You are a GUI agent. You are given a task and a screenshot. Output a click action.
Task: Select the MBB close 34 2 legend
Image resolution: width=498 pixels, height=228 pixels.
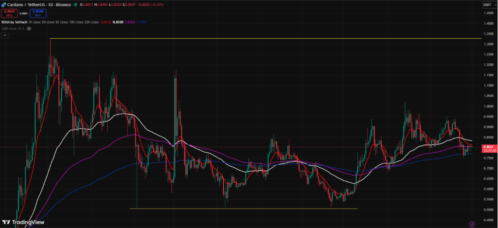click(x=13, y=28)
